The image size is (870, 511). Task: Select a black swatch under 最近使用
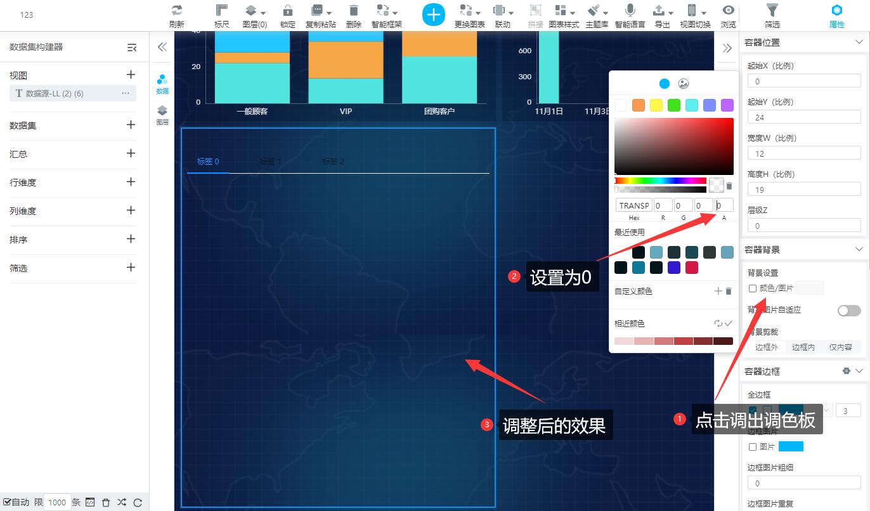tap(639, 252)
